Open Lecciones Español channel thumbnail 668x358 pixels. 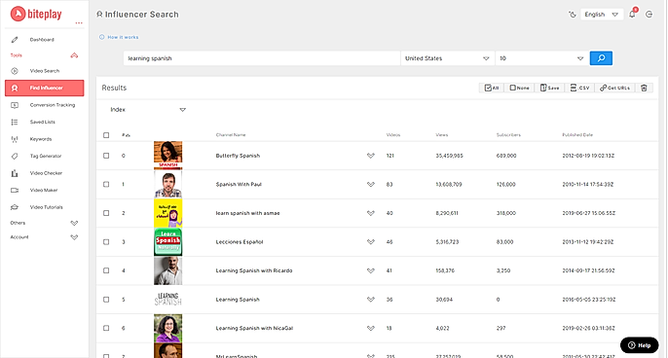[167, 242]
